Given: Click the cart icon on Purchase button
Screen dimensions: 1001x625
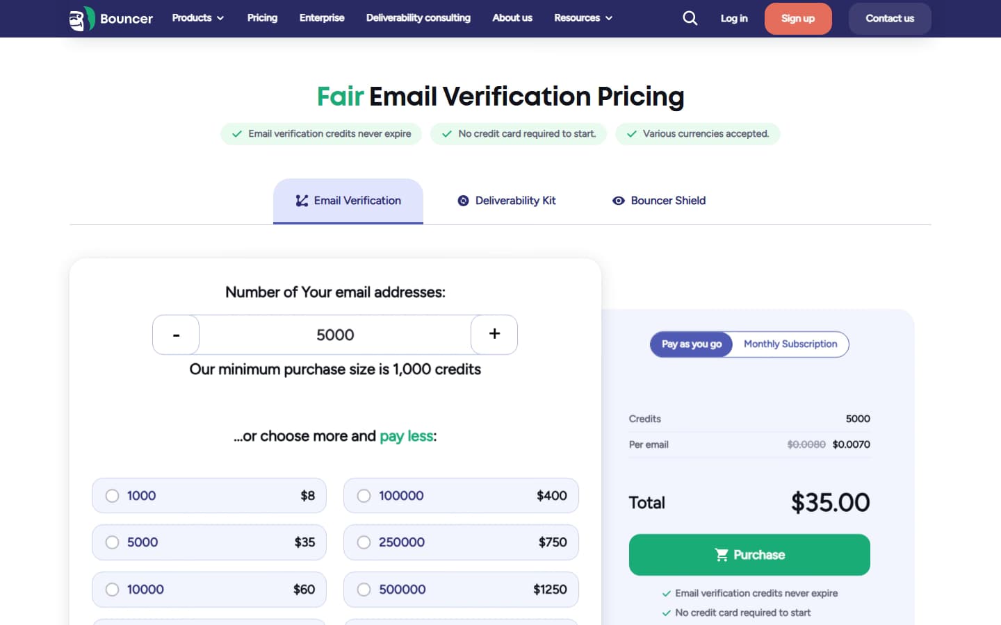Looking at the screenshot, I should (x=721, y=554).
